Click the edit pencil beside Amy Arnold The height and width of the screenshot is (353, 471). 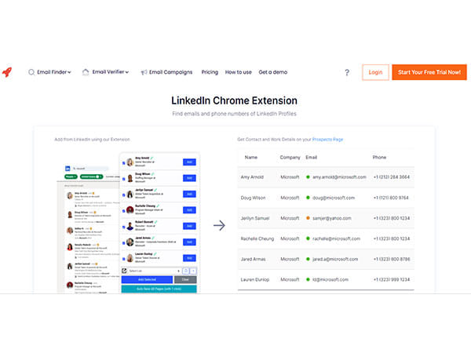tap(152, 158)
